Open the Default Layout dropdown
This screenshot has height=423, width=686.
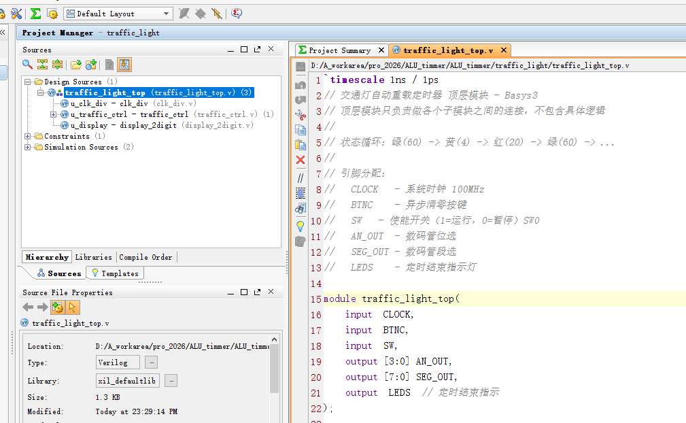pos(118,14)
